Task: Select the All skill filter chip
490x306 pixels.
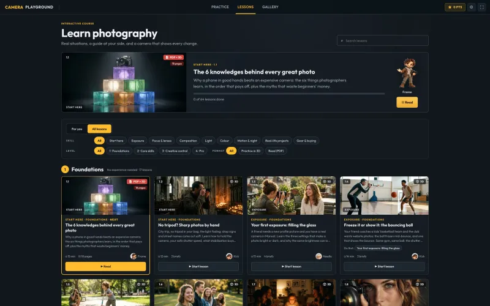Action: 99,141
